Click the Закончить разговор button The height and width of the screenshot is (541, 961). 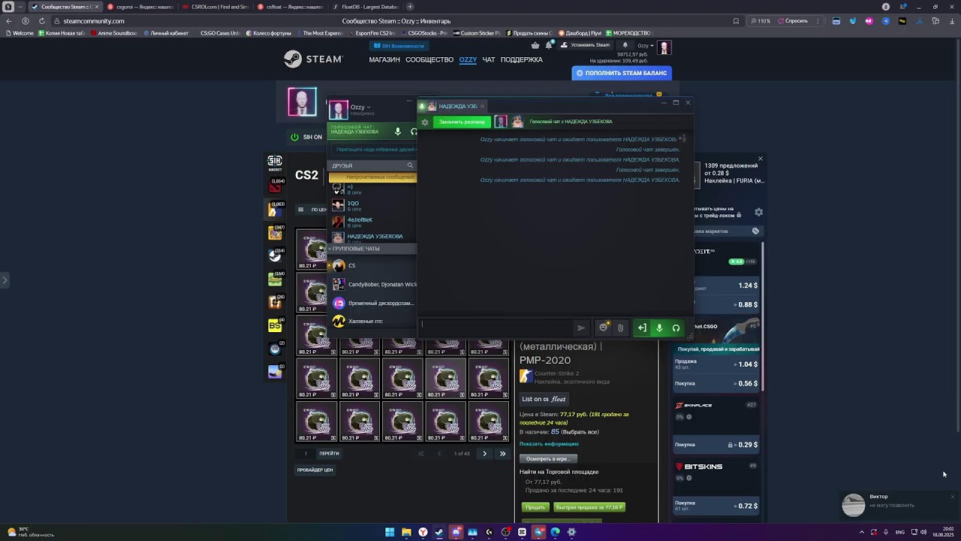click(x=462, y=122)
